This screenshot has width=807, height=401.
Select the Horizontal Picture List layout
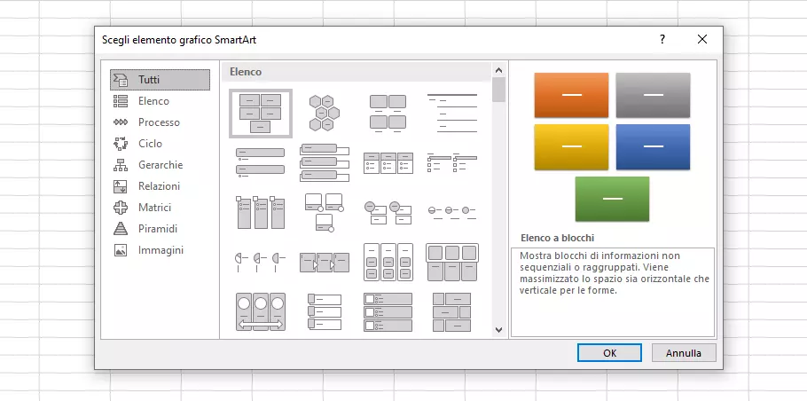tap(452, 262)
